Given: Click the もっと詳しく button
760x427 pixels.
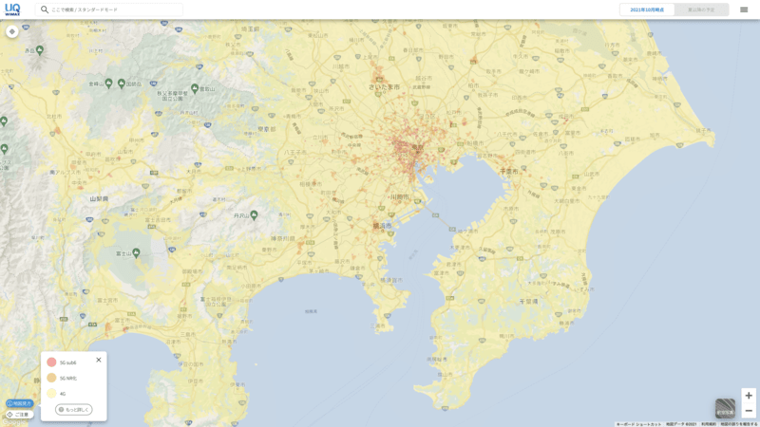Looking at the screenshot, I should [74, 410].
